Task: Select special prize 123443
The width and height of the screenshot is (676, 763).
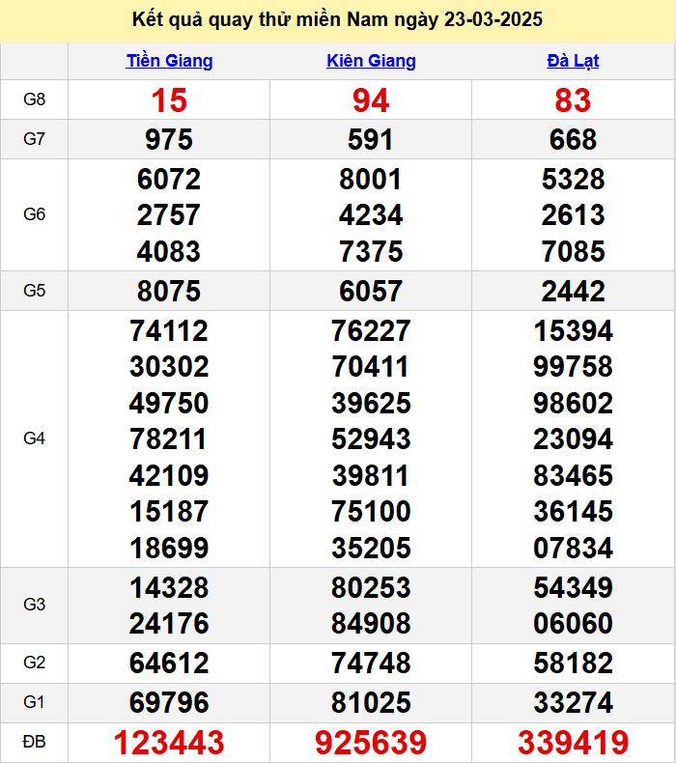Action: point(169,743)
